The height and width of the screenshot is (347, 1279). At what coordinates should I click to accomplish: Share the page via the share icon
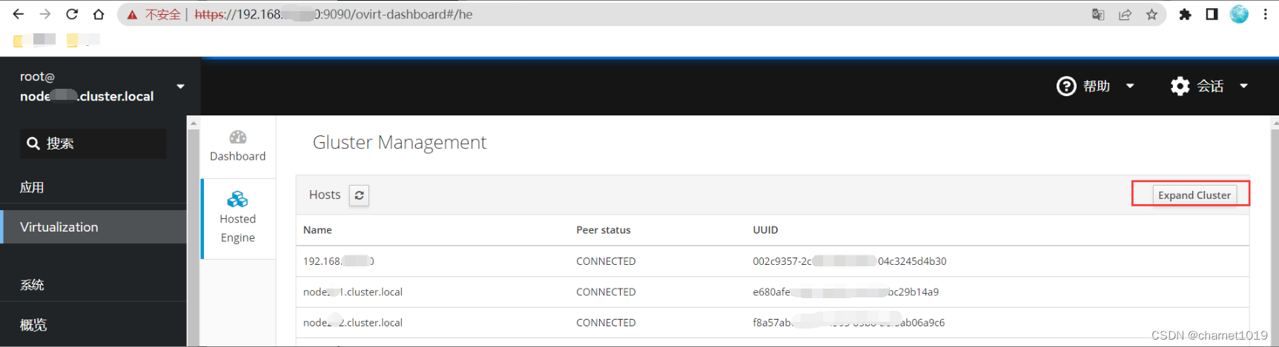(x=1125, y=15)
